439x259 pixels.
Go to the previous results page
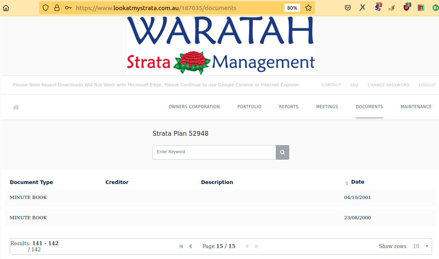pyautogui.click(x=190, y=246)
